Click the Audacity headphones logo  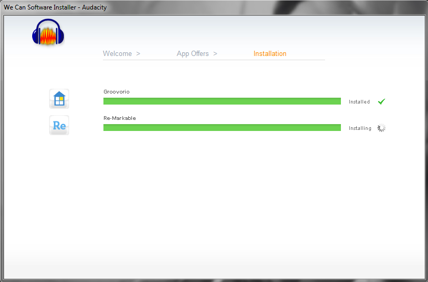(48, 32)
